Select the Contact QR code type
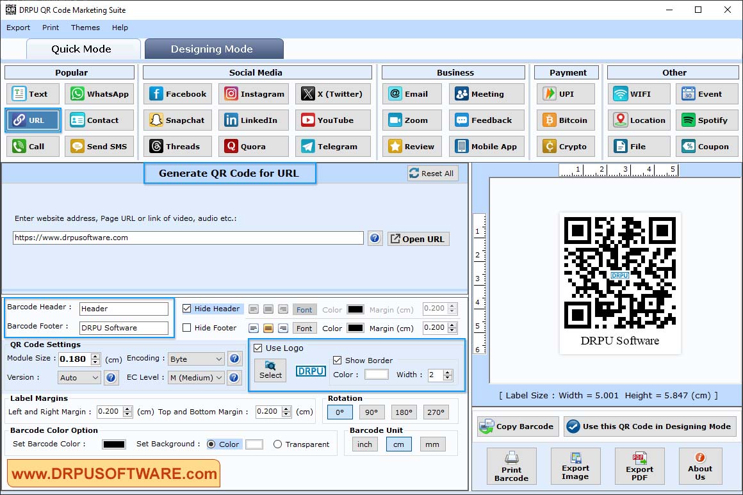This screenshot has height=495, width=743. (x=99, y=120)
